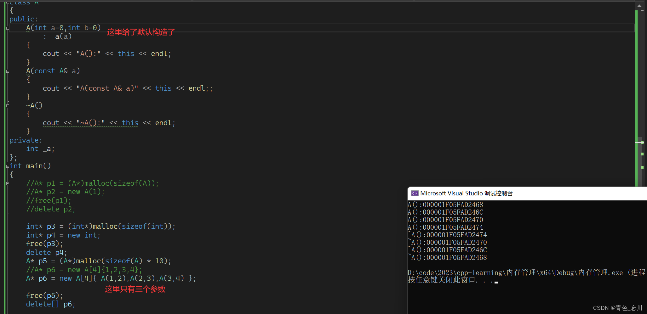647x314 pixels.
Task: Collapse the A(const A& a) copy constructor
Action: click(8, 71)
